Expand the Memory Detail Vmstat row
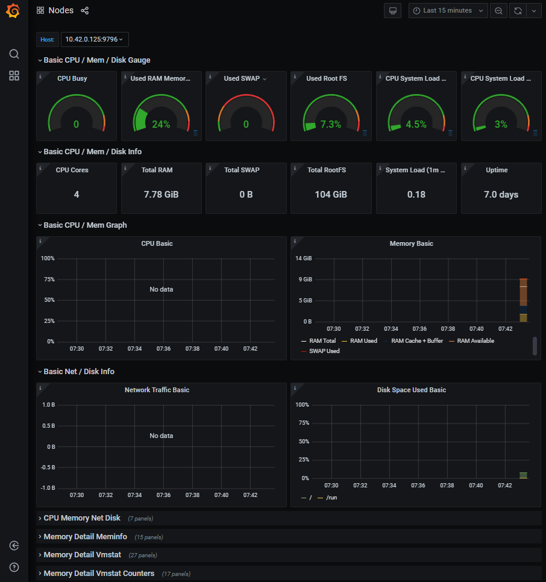The width and height of the screenshot is (546, 582). 82,554
